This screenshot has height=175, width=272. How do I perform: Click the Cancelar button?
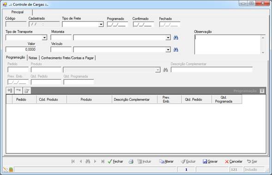point(234,162)
